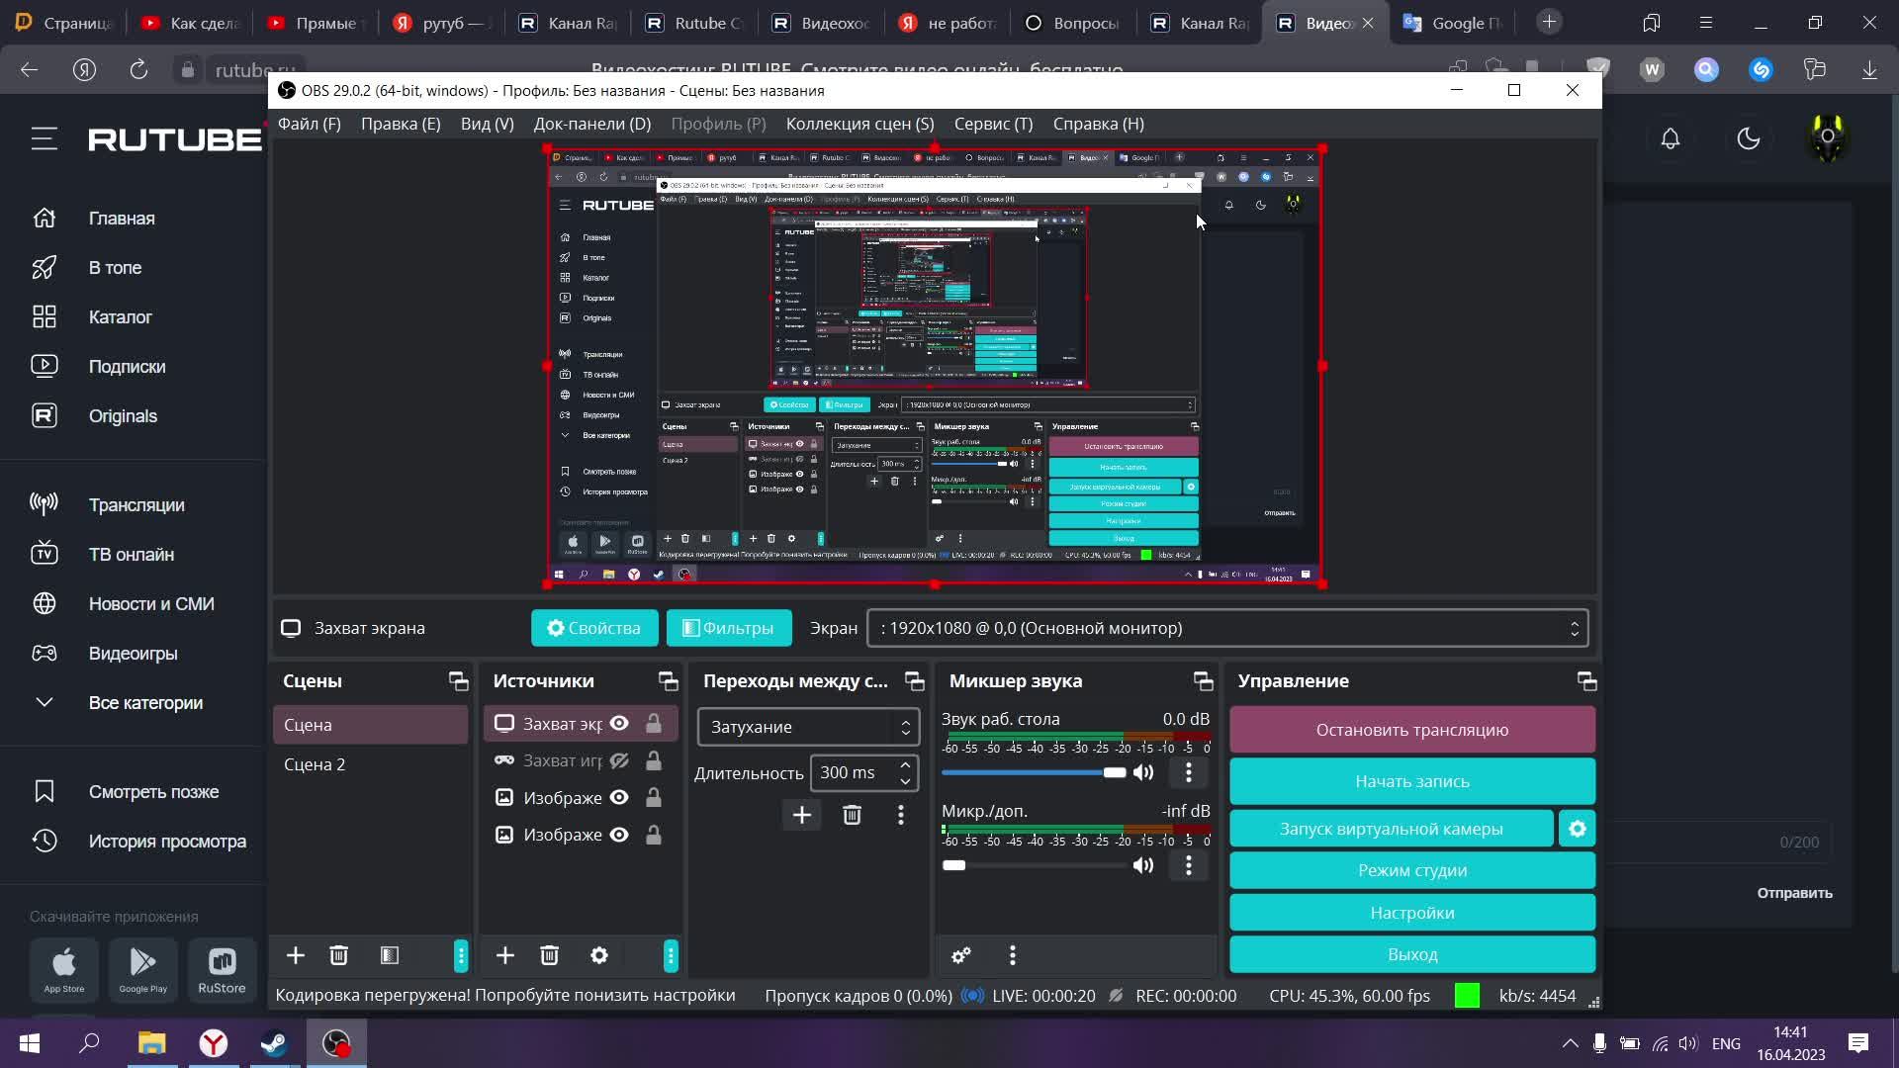
Task: Lock the Захват экрана source
Action: (x=654, y=724)
